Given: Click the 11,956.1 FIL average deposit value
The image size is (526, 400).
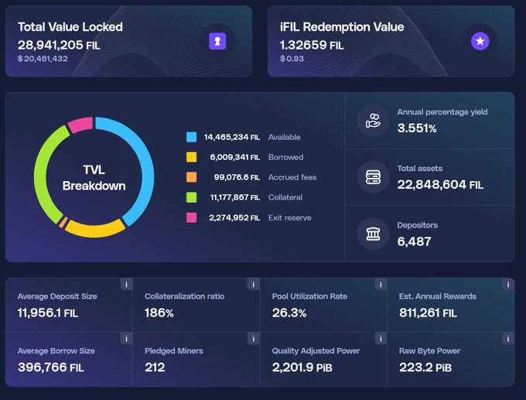Looking at the screenshot, I should (48, 313).
